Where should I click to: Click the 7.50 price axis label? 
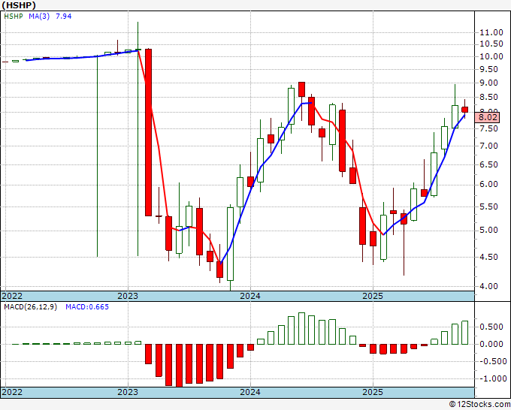(488, 128)
